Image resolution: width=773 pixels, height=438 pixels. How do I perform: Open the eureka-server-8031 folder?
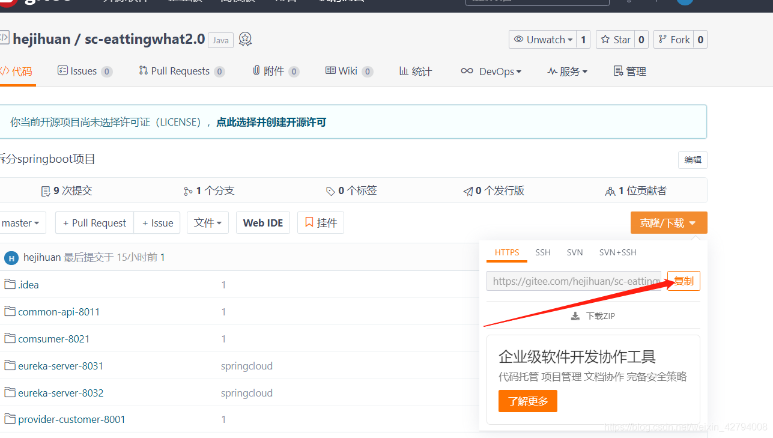click(x=61, y=366)
